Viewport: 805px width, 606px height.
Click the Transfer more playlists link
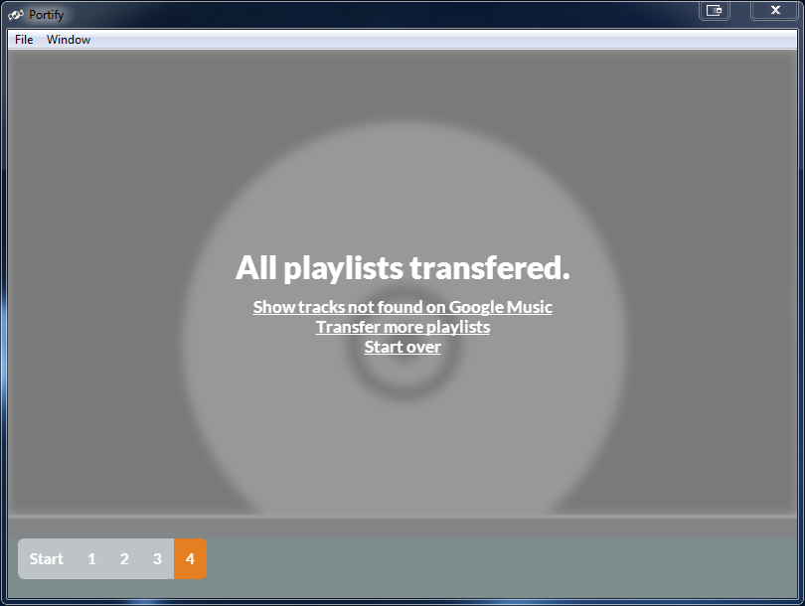pos(402,327)
